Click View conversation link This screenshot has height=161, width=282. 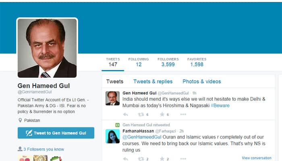pyautogui.click(x=257, y=158)
